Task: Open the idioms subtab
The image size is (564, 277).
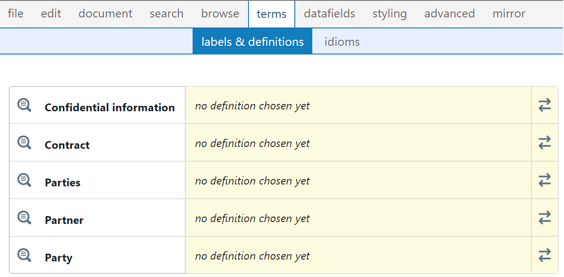Action: click(342, 41)
